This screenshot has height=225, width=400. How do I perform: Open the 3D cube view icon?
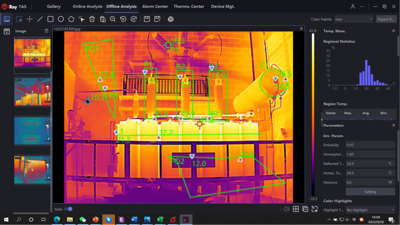(171, 19)
